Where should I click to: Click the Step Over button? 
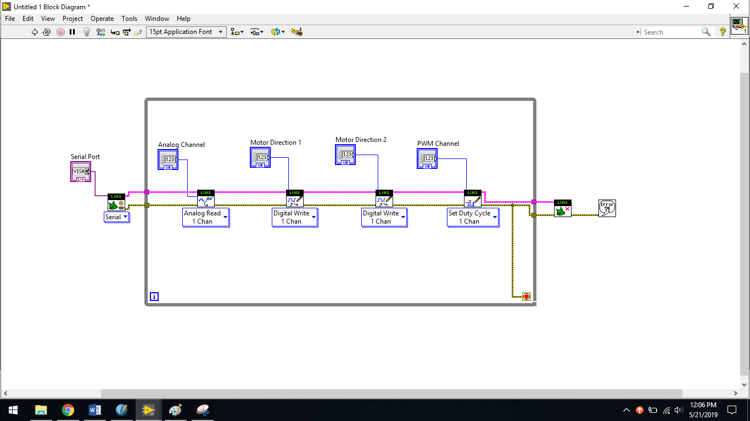(126, 32)
